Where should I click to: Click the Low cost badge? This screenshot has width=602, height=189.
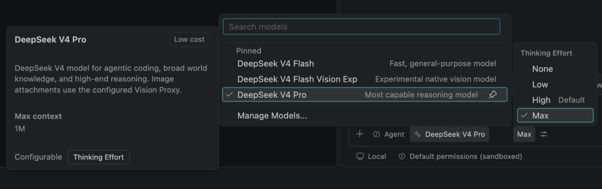click(189, 39)
